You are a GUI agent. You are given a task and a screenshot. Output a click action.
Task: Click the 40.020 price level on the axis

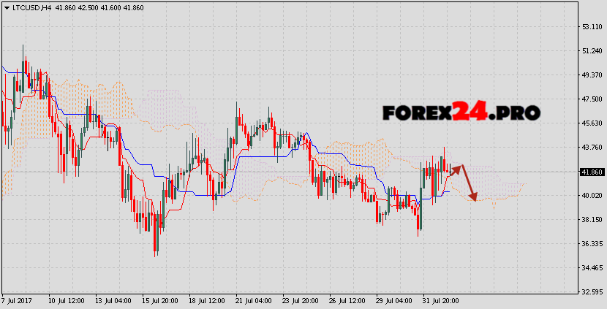(x=592, y=195)
